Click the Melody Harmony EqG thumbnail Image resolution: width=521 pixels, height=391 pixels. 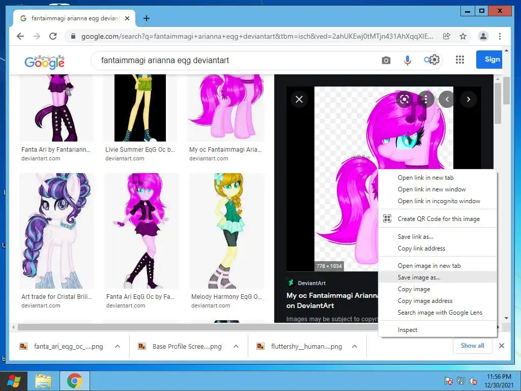pyautogui.click(x=226, y=231)
